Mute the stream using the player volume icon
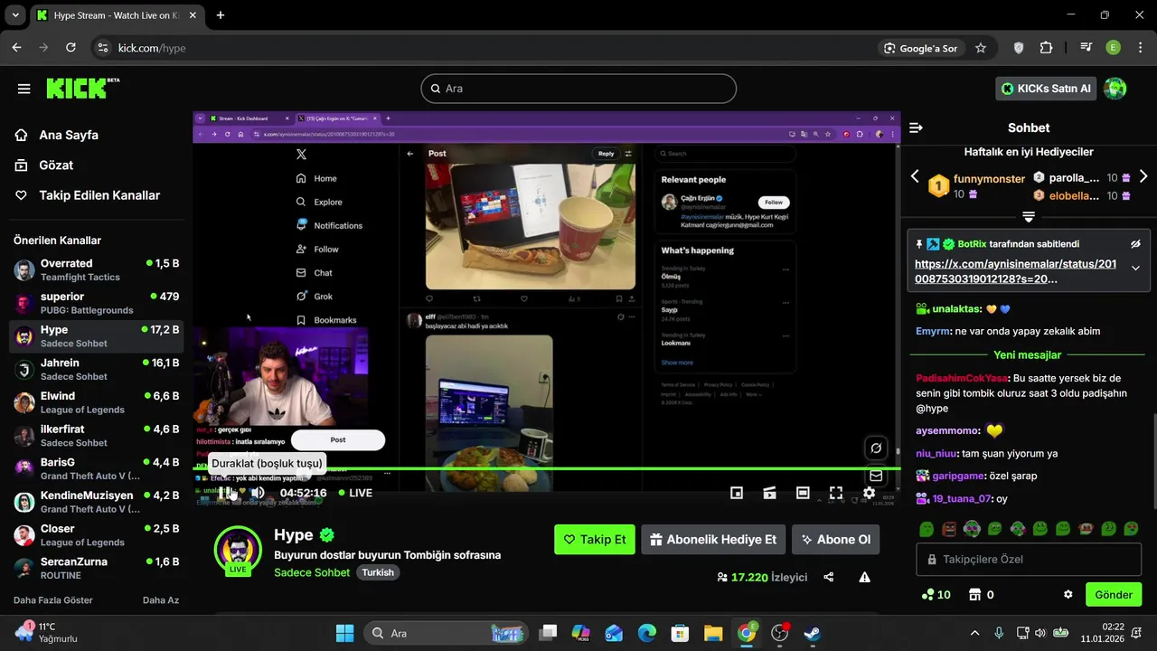 point(258,493)
